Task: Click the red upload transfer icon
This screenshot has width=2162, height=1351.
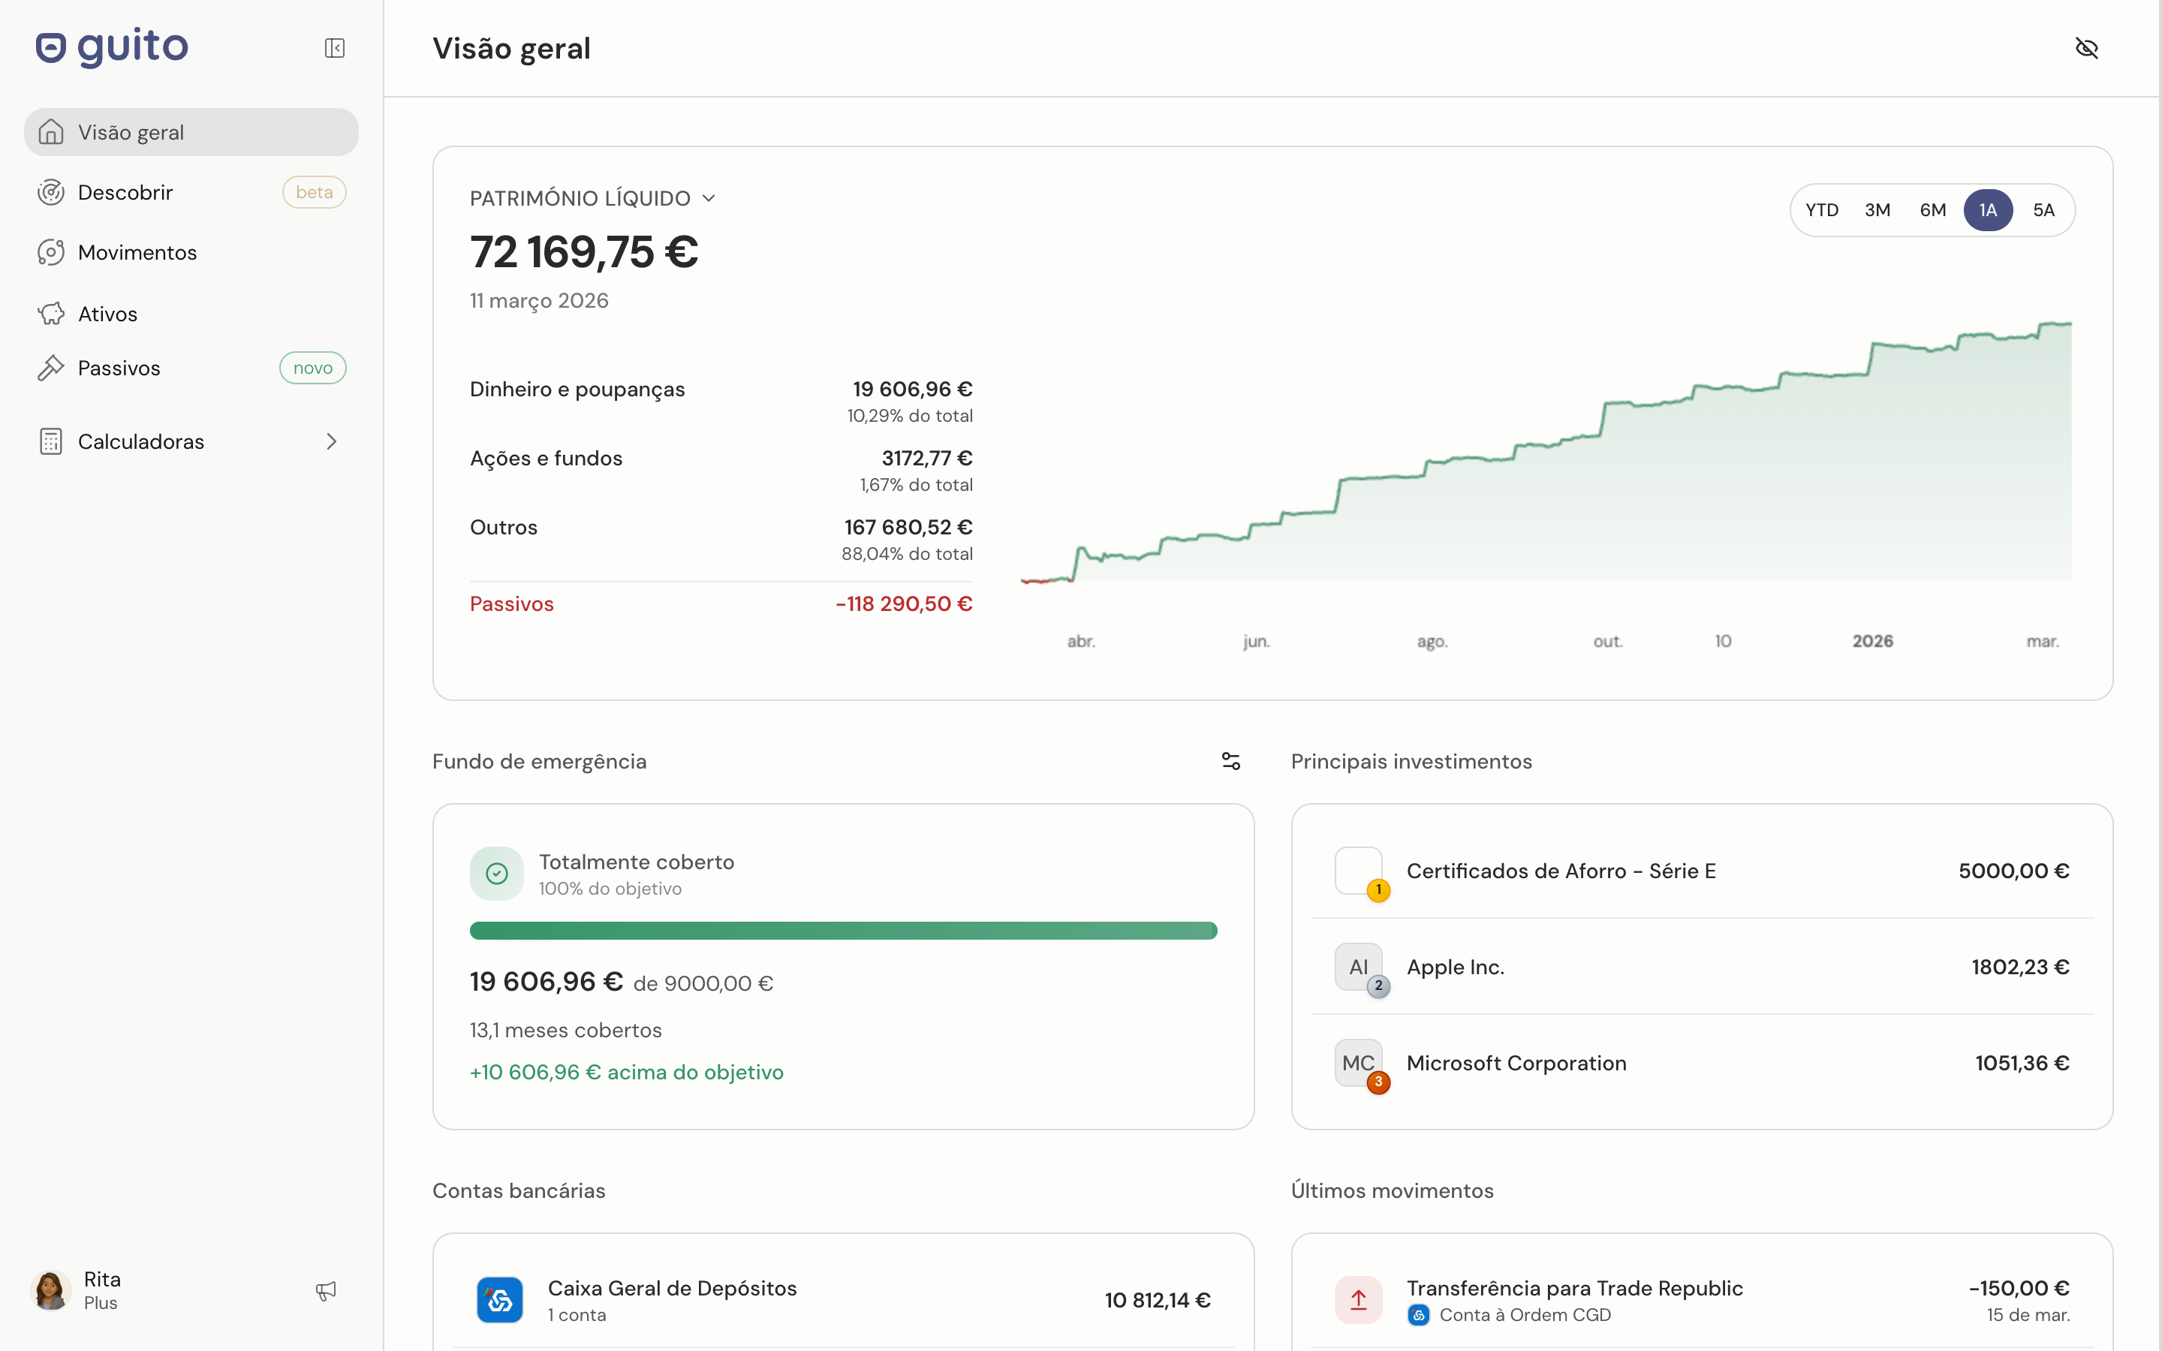Action: click(x=1358, y=1300)
